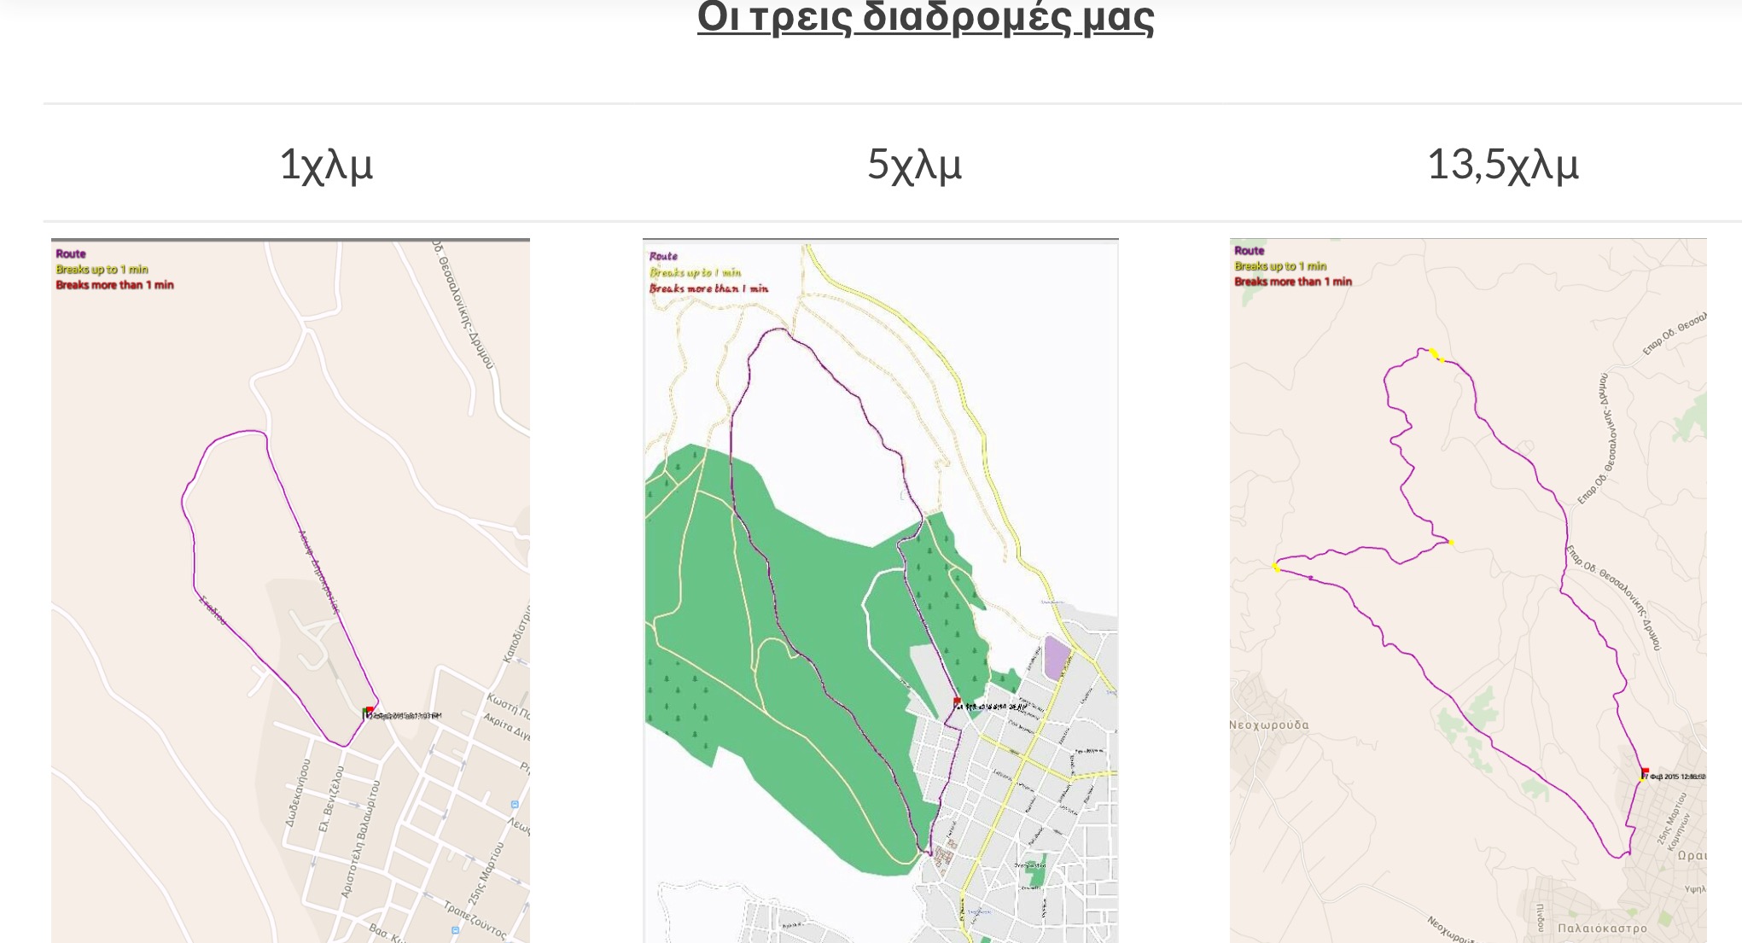Click 'Breaks up to 1 min' on 1χλμ map
Screen dimensions: 1742x943
pyautogui.click(x=102, y=269)
